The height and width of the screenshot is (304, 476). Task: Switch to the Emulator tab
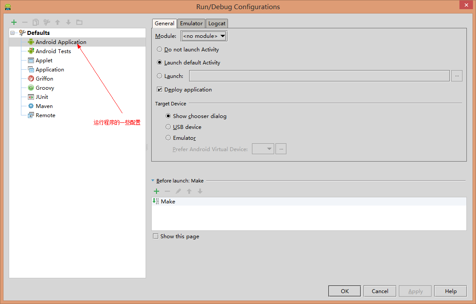191,24
